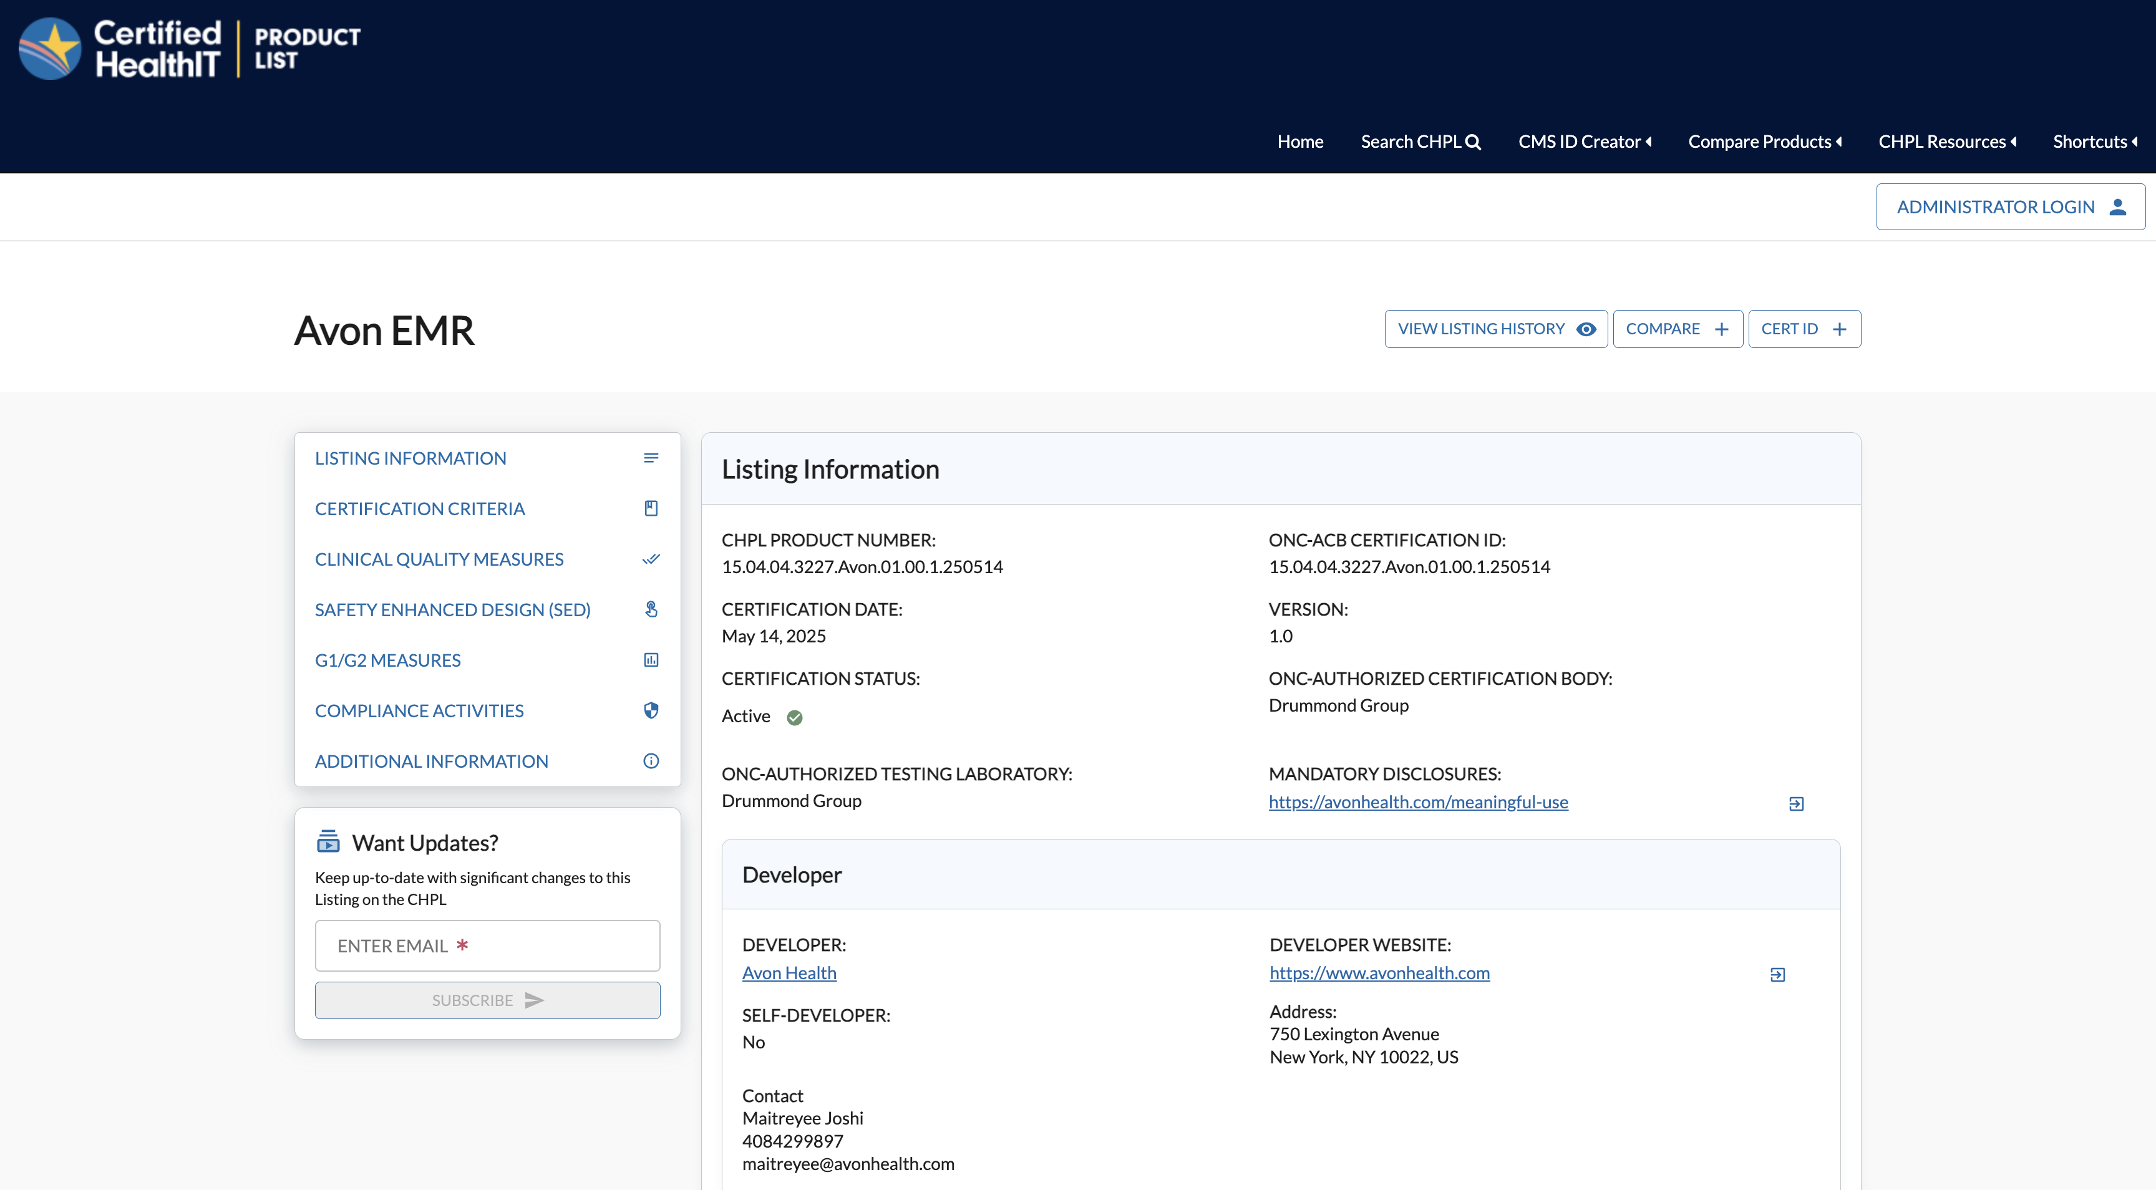
Task: Click the Want Updates? heading
Action: [425, 843]
